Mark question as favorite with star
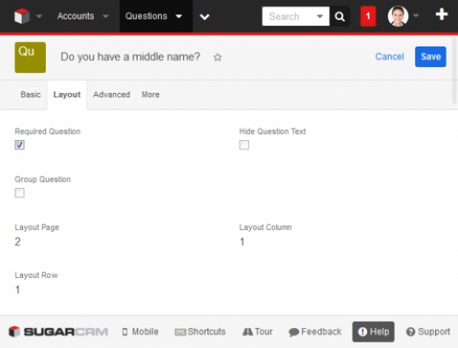 218,57
